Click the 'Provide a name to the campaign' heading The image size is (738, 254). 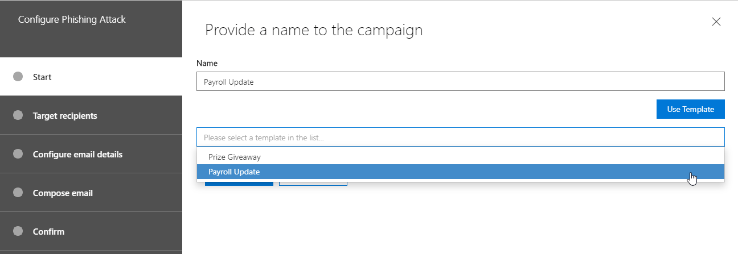point(314,30)
